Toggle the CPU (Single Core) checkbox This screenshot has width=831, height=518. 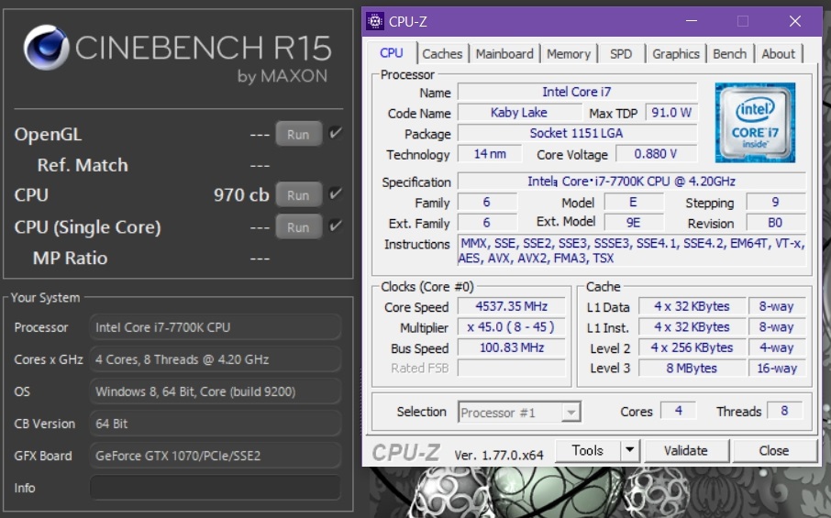[x=335, y=226]
